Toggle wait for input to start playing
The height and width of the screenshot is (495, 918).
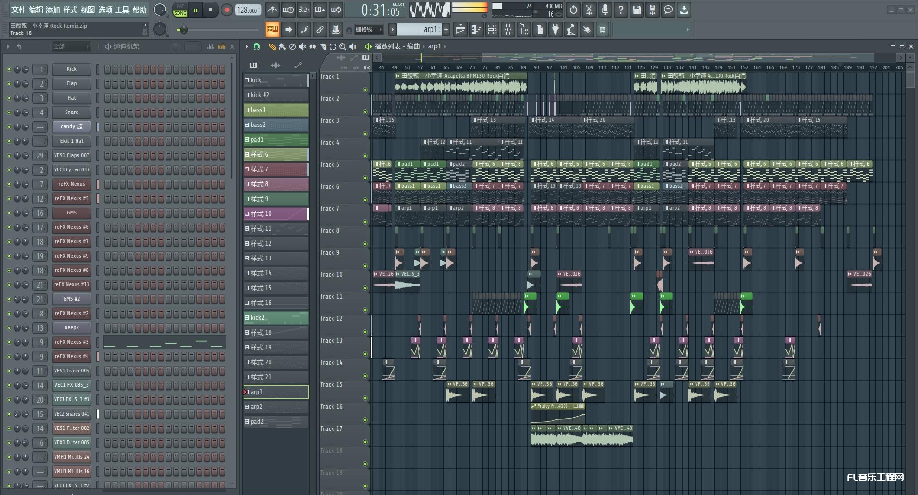point(288,10)
